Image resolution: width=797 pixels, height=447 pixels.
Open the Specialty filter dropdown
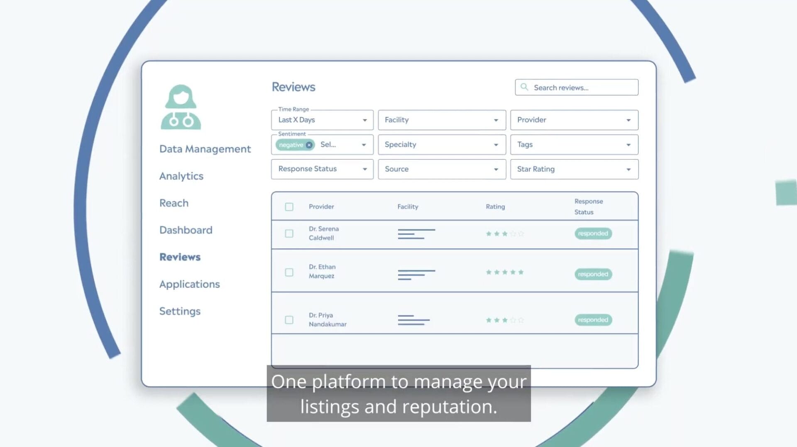point(441,145)
